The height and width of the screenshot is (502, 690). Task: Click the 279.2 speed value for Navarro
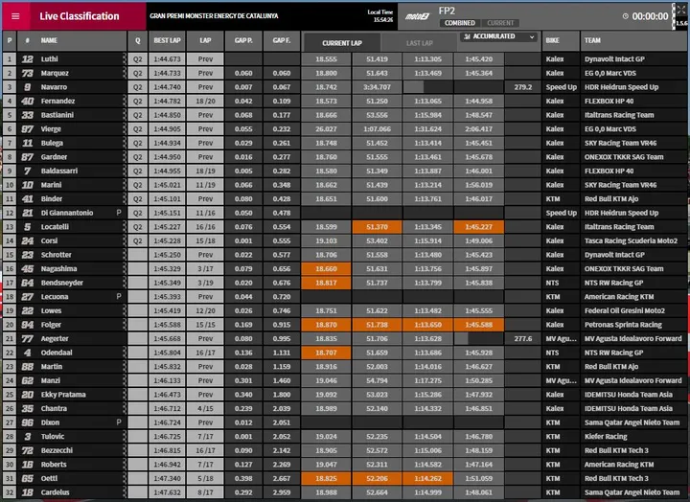click(x=523, y=87)
